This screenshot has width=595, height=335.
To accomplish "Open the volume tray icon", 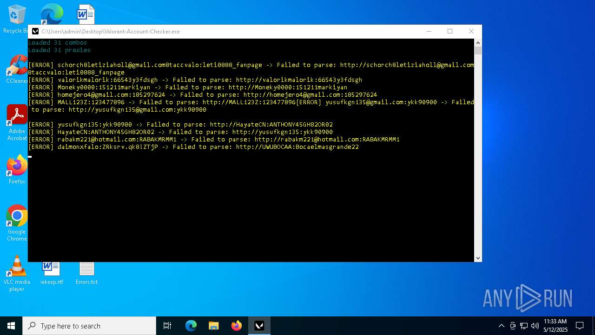I will 535,326.
